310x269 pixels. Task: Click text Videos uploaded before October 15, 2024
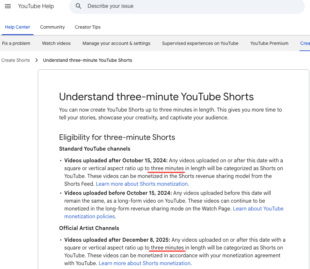(x=118, y=193)
